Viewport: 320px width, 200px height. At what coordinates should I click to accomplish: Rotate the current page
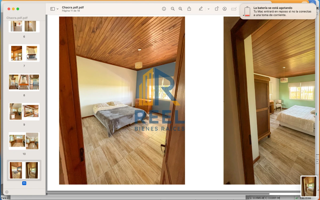point(216,9)
